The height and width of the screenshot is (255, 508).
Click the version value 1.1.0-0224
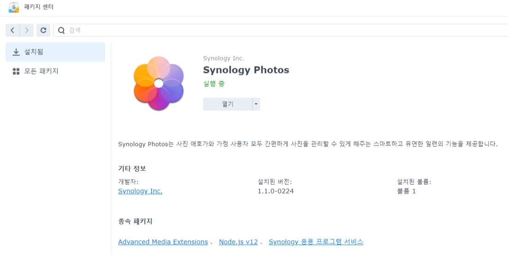coord(276,191)
